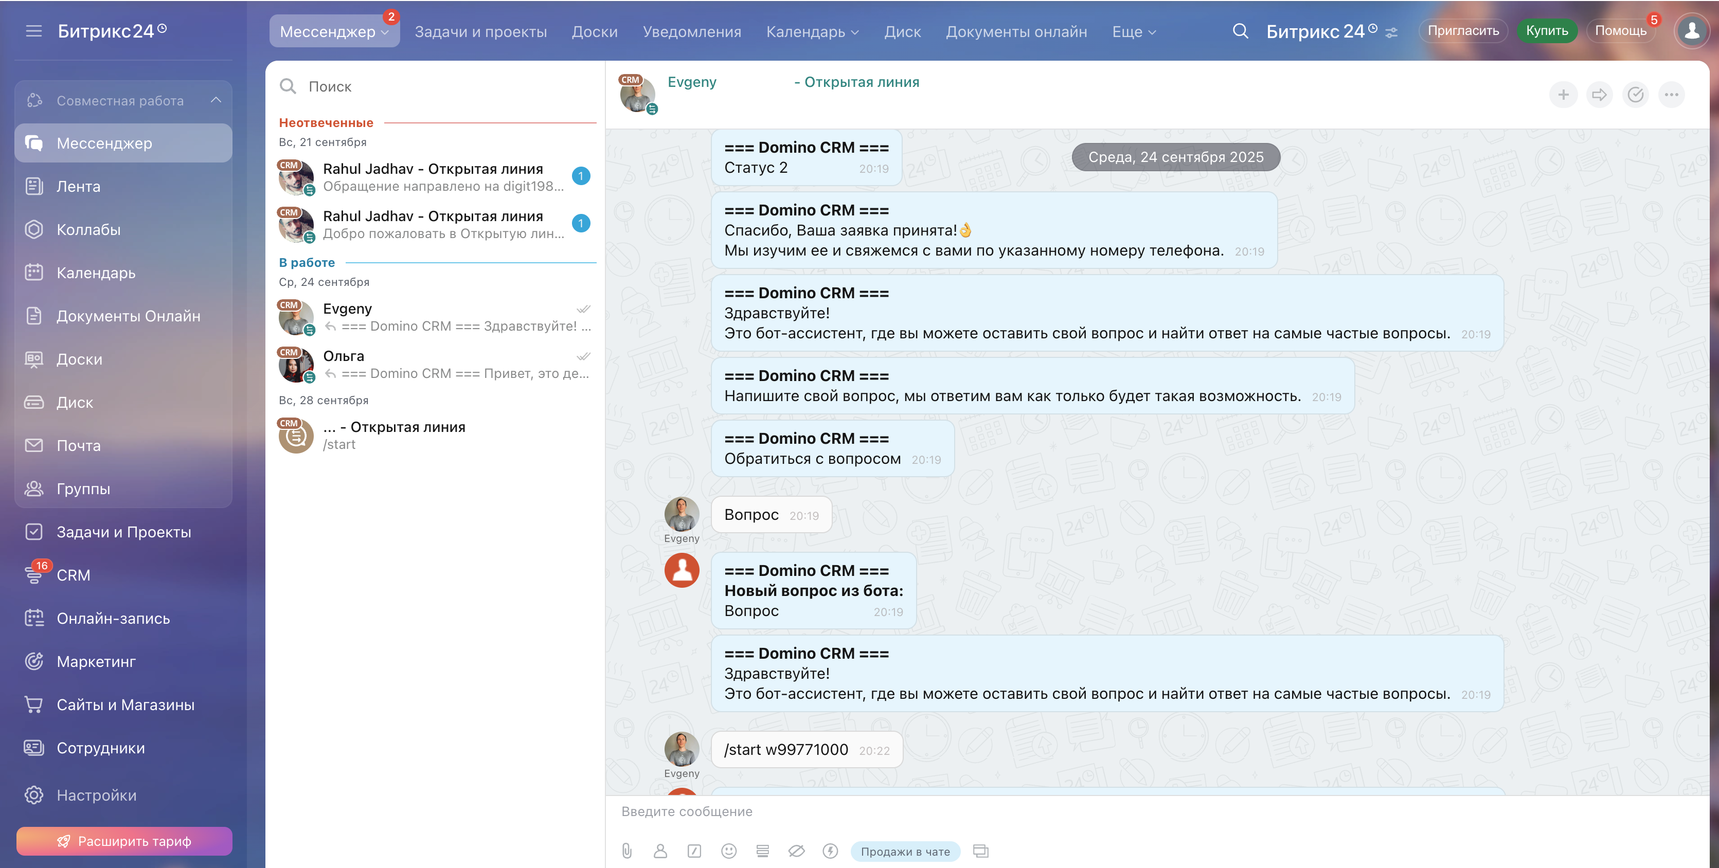Open CRM in left sidebar
The height and width of the screenshot is (868, 1719).
[73, 574]
